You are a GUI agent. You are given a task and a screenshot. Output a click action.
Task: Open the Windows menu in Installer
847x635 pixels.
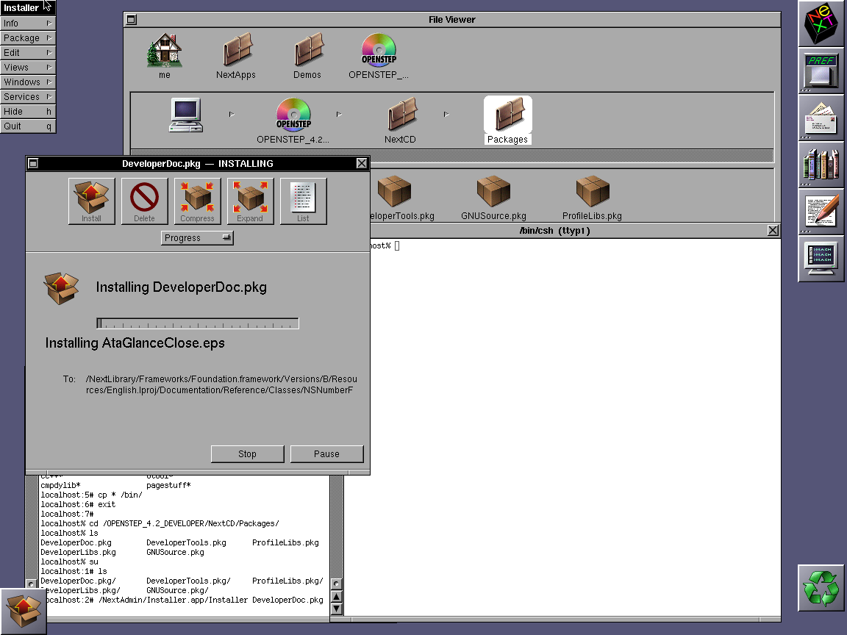28,82
